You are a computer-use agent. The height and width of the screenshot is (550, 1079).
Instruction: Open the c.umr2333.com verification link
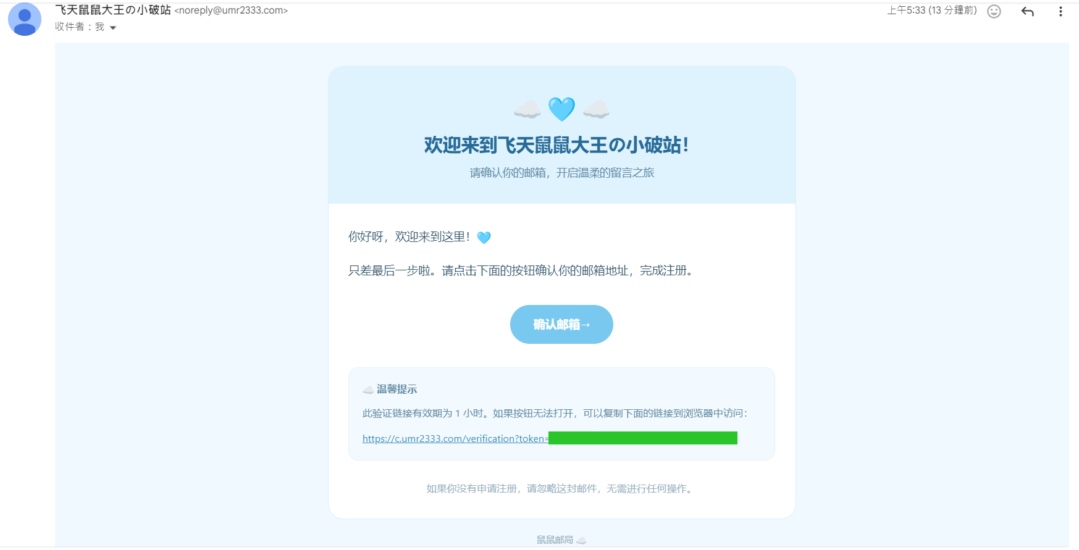coord(550,438)
